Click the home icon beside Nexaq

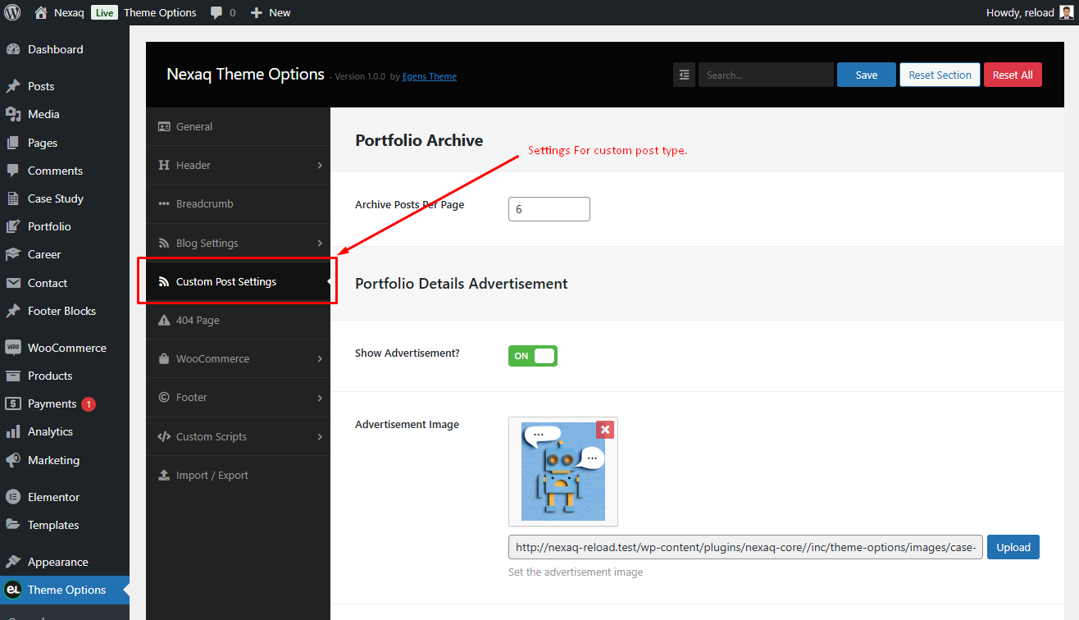41,12
